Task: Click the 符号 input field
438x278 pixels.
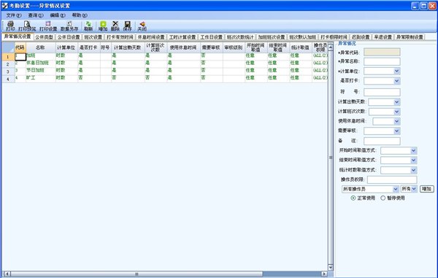Action: 382,92
